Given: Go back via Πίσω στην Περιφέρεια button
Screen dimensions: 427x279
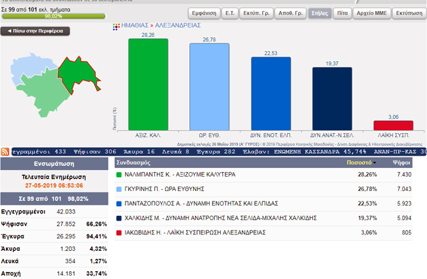Looking at the screenshot, I should point(26,31).
